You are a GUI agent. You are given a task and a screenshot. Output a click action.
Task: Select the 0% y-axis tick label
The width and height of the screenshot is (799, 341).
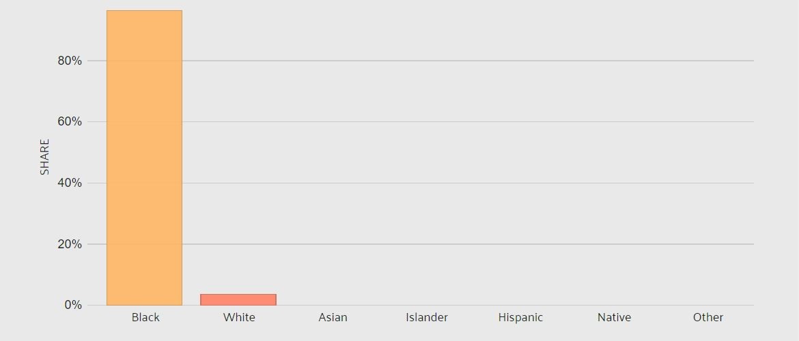tap(73, 306)
